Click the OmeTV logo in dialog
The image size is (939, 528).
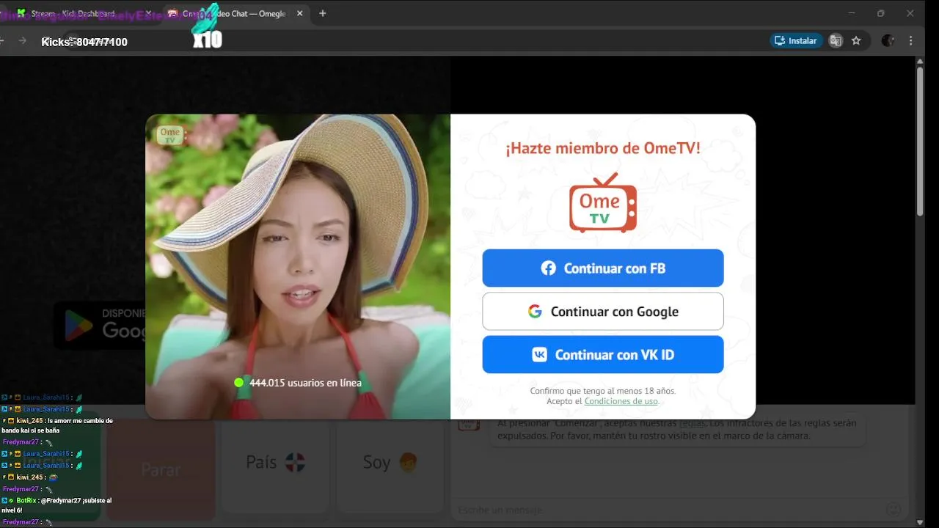click(x=603, y=203)
